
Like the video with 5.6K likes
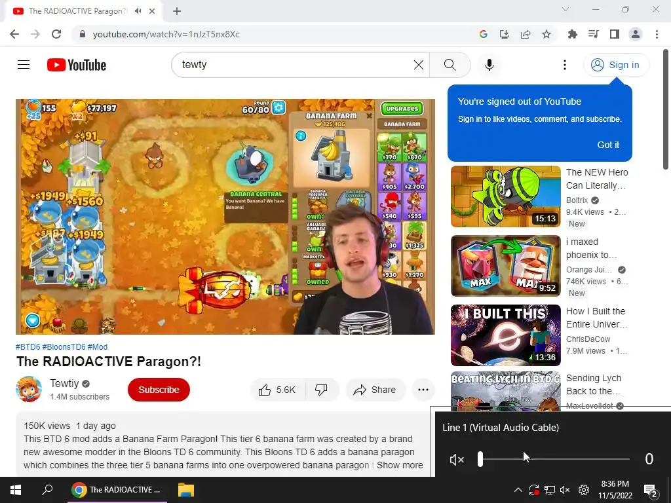[x=277, y=390]
